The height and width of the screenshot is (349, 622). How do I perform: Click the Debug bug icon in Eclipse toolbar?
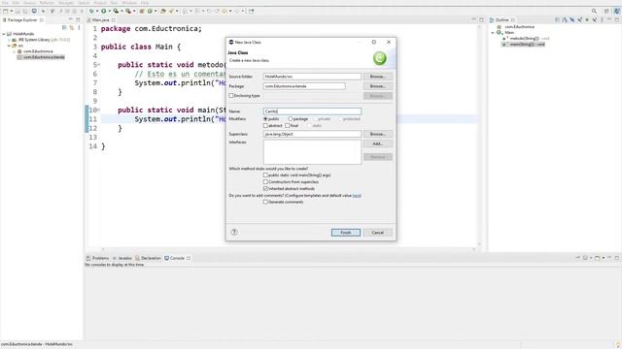point(91,11)
